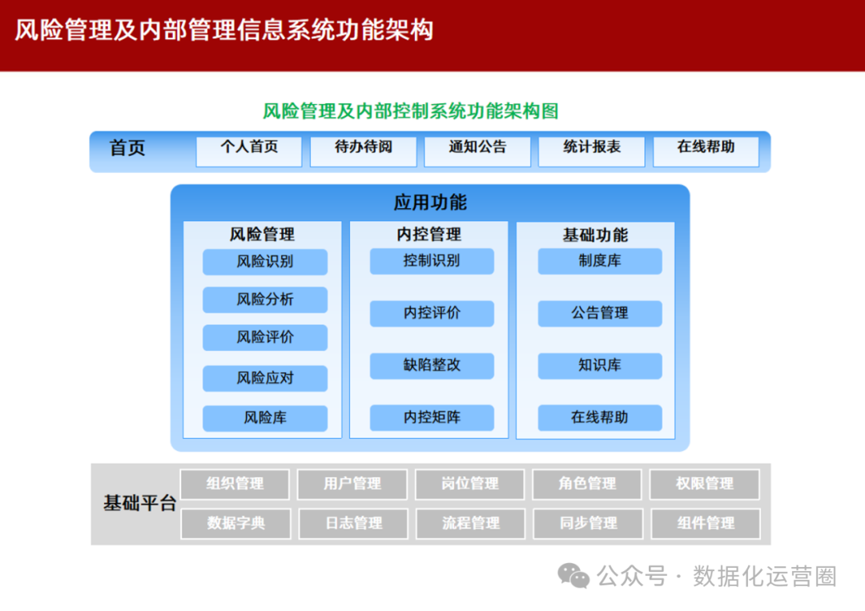The width and height of the screenshot is (865, 611).
Task: Click the green 风险管理及内部控制系统功能架构图 title
Action: pos(410,111)
